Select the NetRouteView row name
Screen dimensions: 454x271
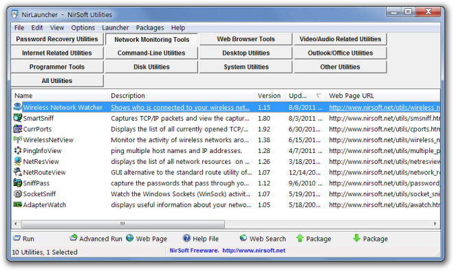pos(44,172)
